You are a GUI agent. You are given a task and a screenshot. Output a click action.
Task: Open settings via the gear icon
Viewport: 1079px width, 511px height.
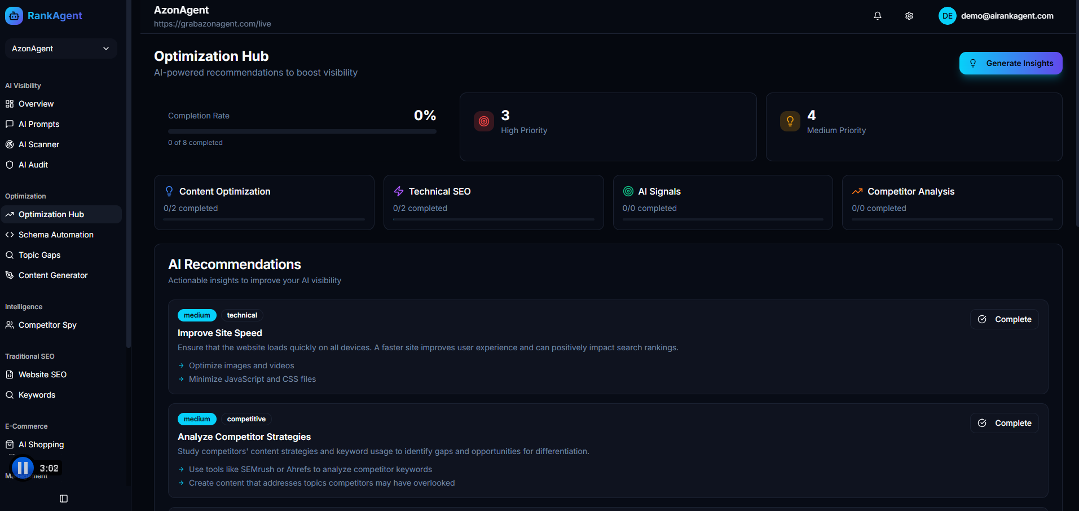click(909, 16)
